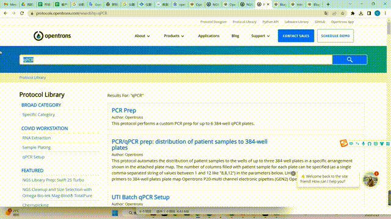Open a new browser tab with plus

tap(328, 4)
